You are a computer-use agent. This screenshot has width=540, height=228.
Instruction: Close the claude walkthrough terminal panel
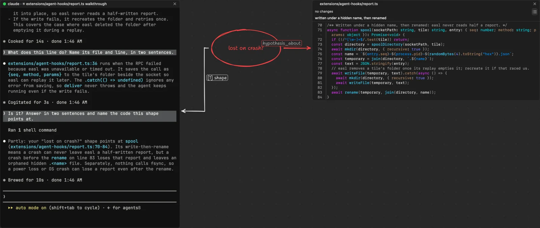click(174, 4)
